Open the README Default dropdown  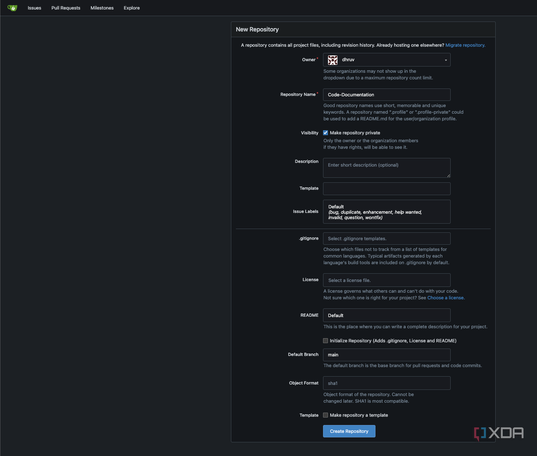[x=387, y=315]
